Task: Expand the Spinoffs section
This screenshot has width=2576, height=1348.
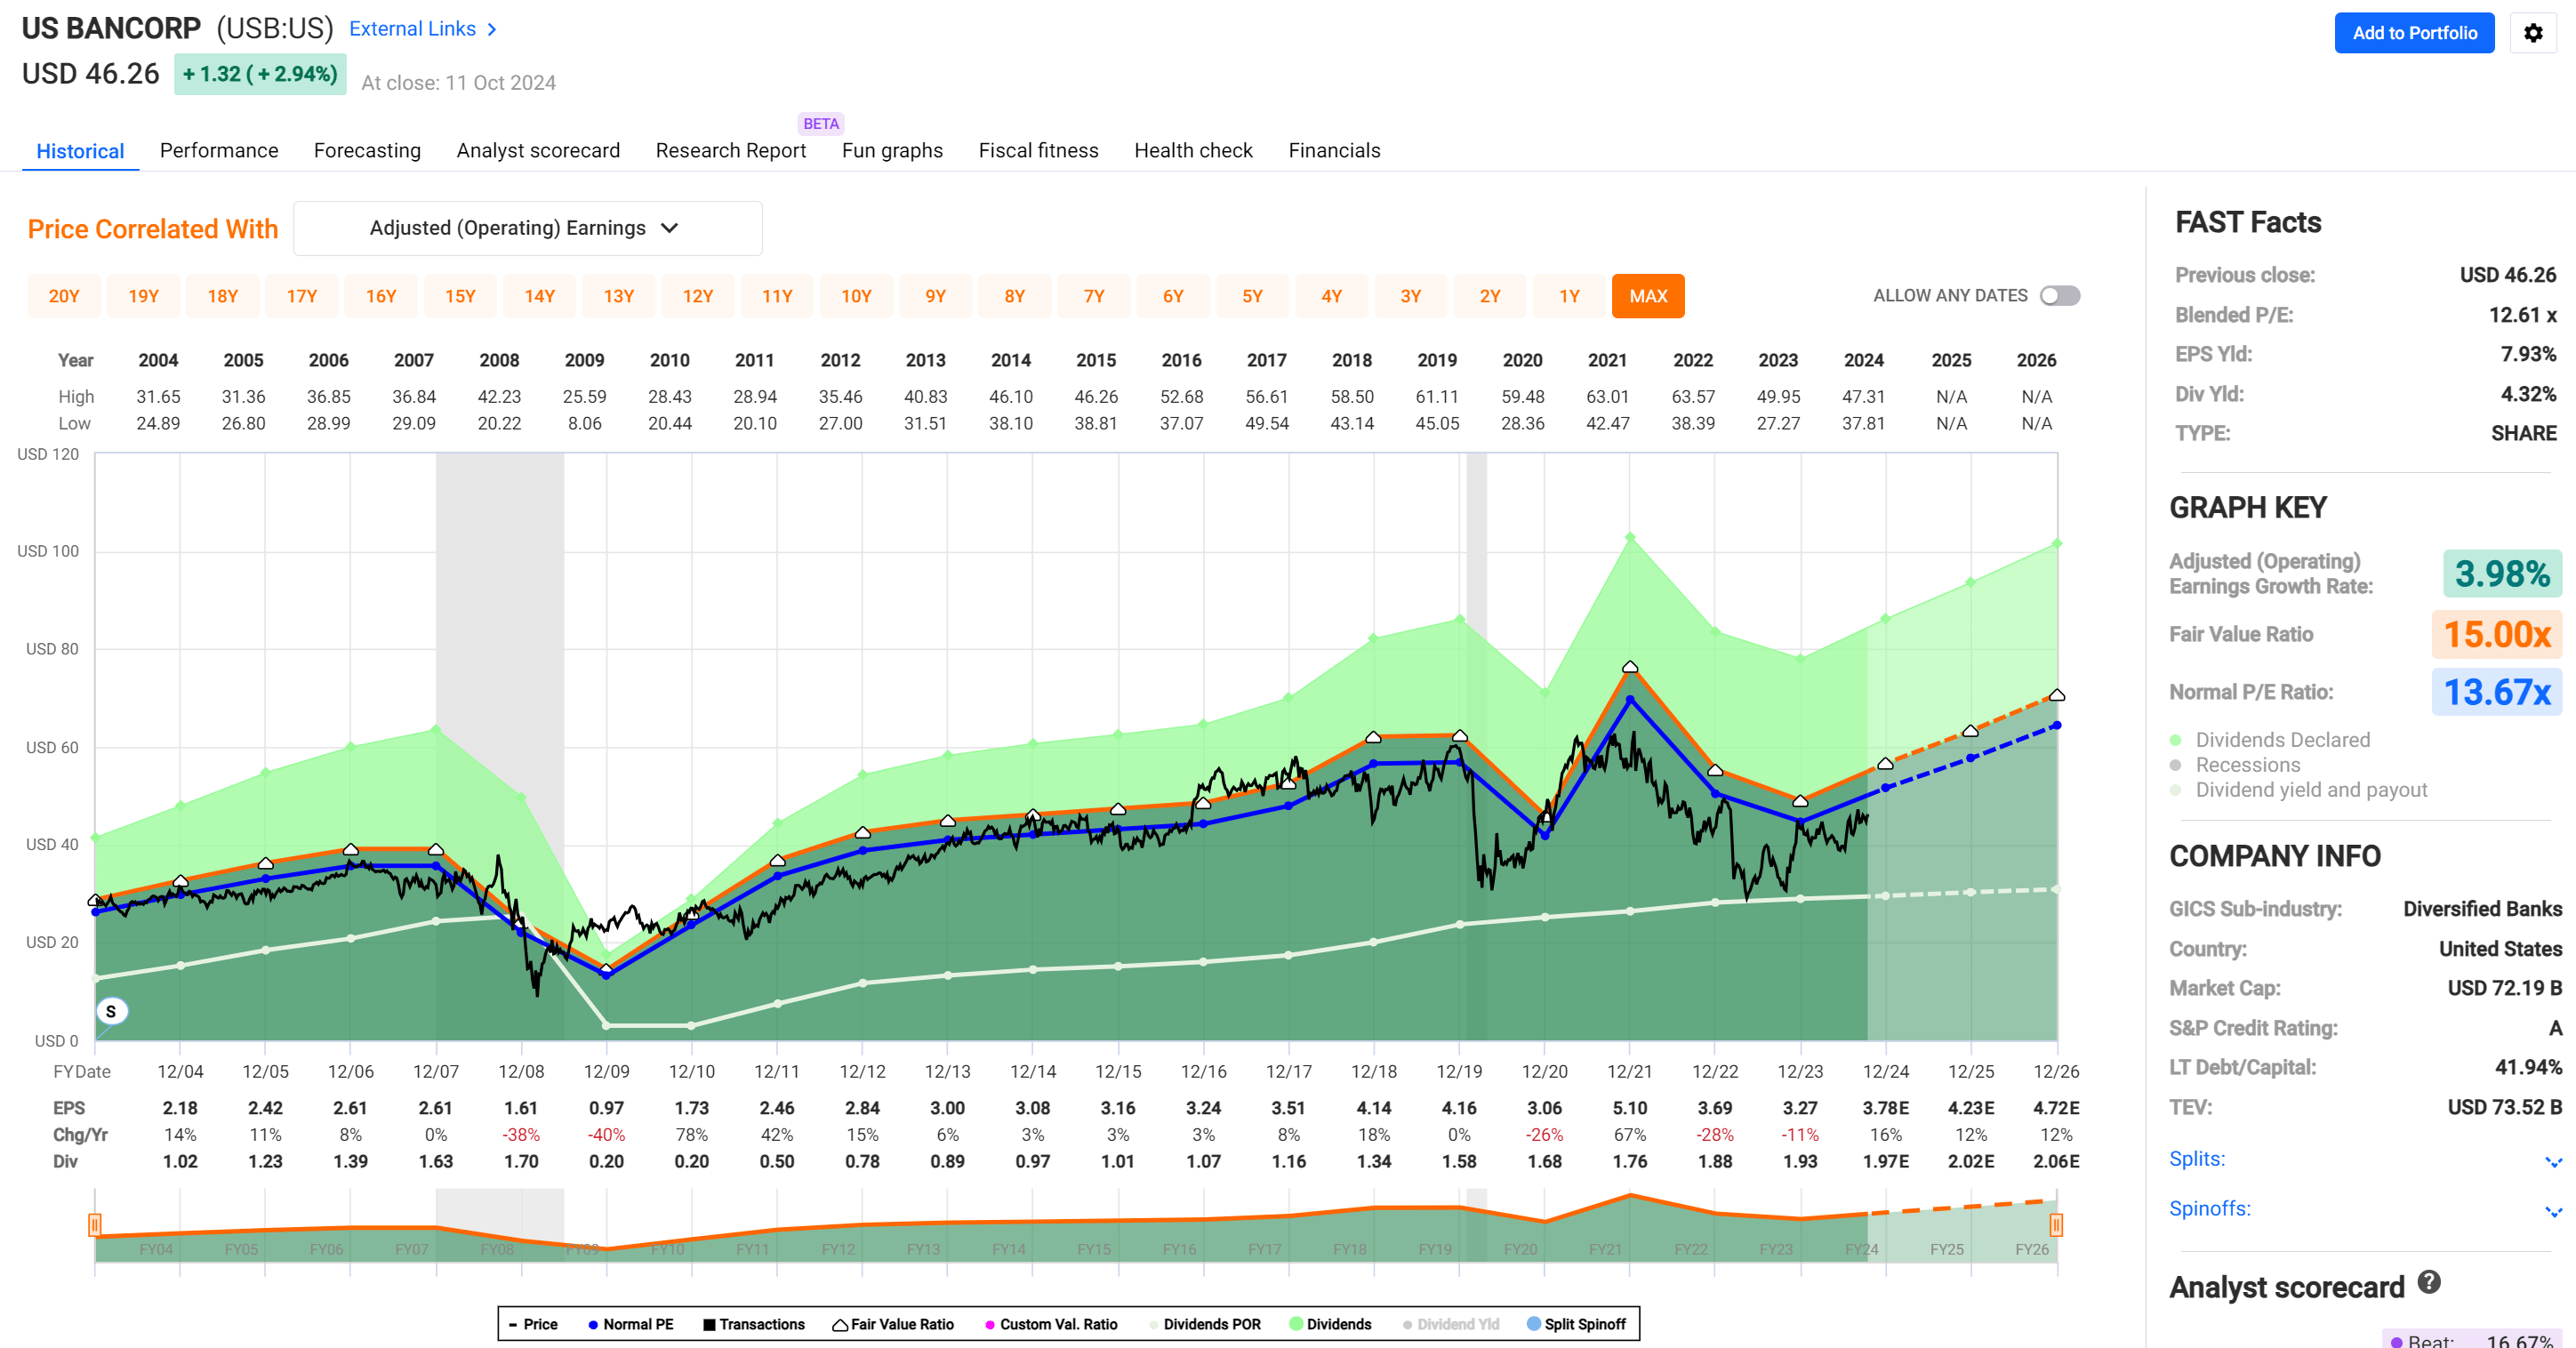Action: click(2552, 1210)
